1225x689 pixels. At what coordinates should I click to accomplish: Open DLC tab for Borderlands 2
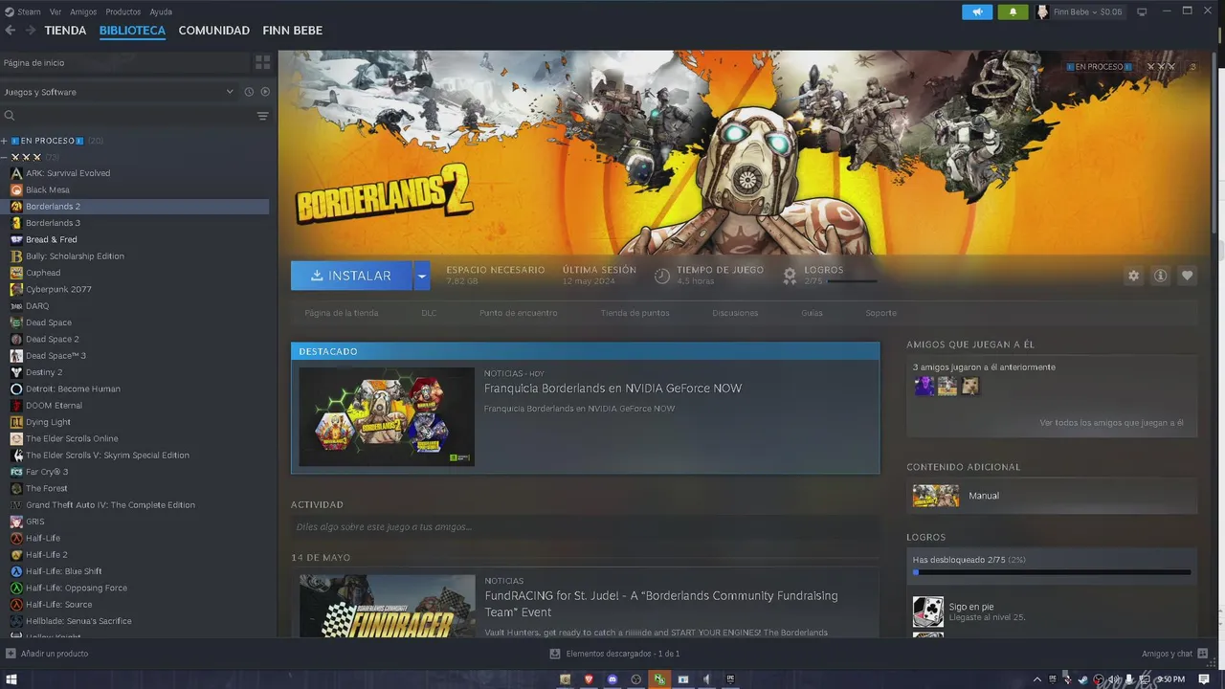pyautogui.click(x=429, y=313)
